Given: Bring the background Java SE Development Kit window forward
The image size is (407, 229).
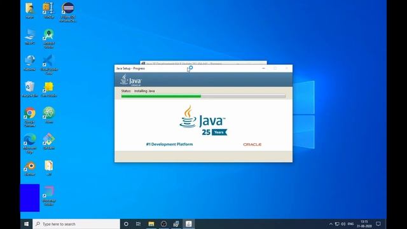Looking at the screenshot, I should pos(203,63).
